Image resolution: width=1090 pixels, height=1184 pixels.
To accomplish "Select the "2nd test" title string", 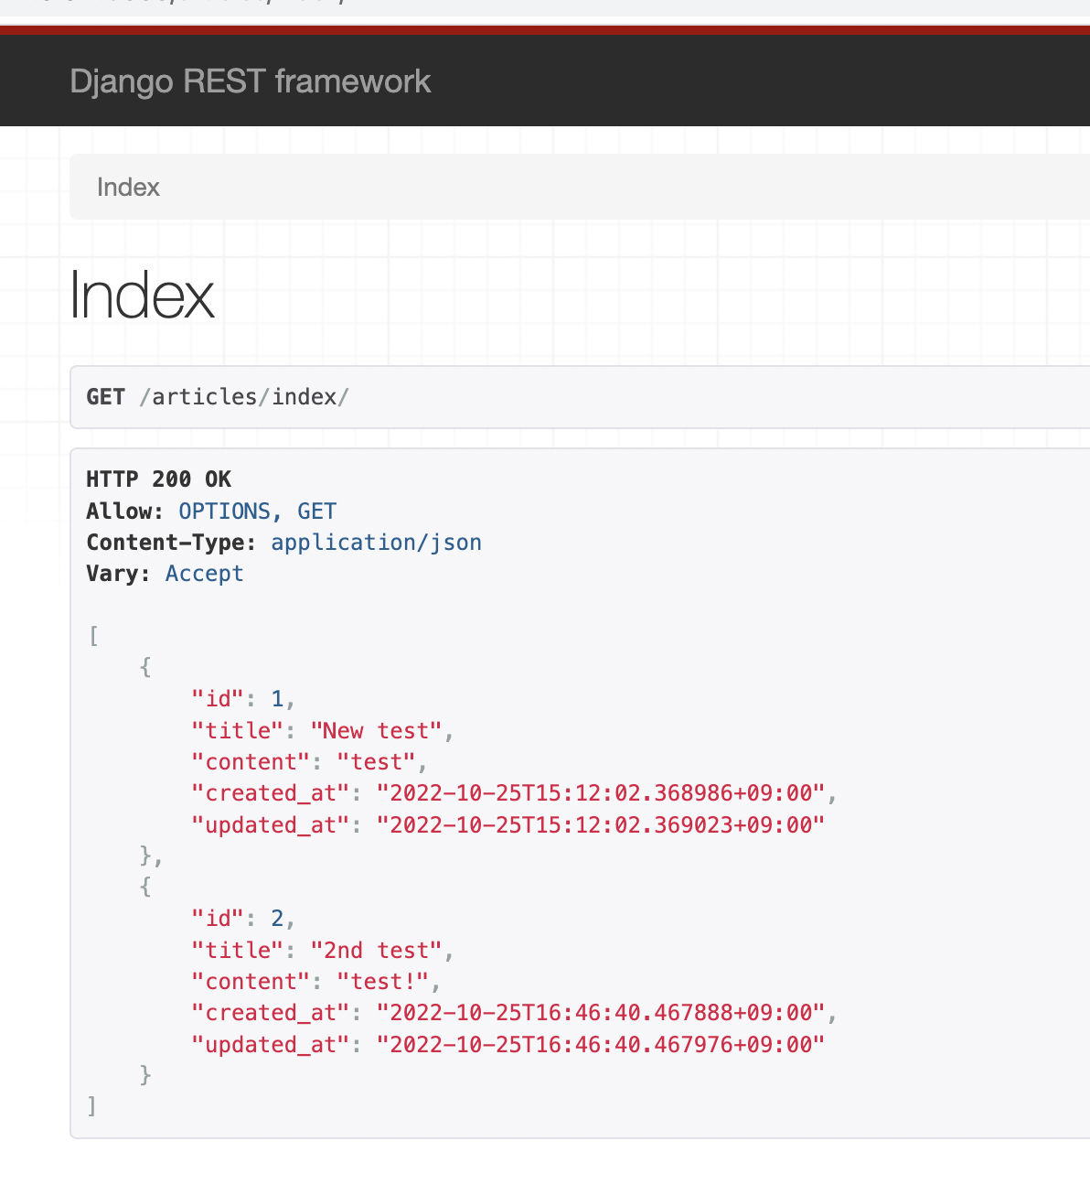I will [x=378, y=950].
